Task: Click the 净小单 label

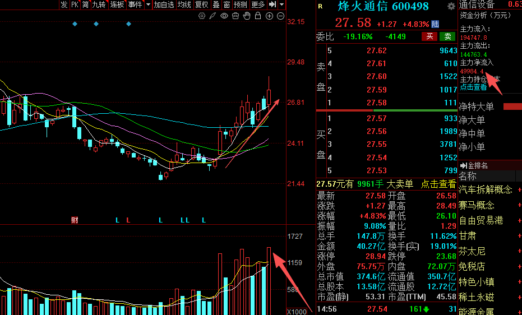Action: click(x=472, y=147)
